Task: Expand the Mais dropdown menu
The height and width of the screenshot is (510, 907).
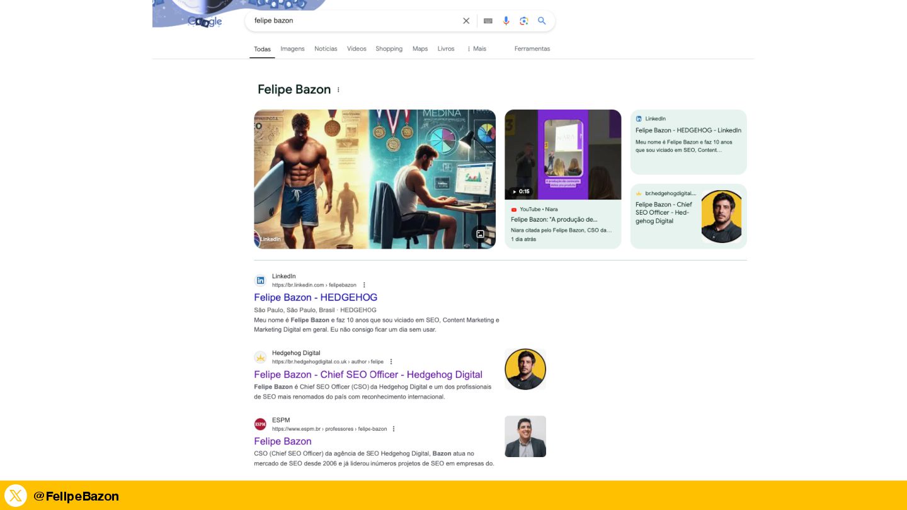Action: (477, 48)
